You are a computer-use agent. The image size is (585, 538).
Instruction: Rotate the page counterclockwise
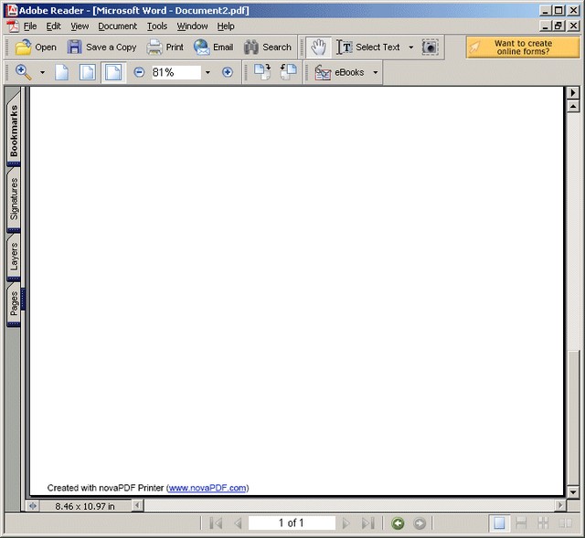[289, 72]
